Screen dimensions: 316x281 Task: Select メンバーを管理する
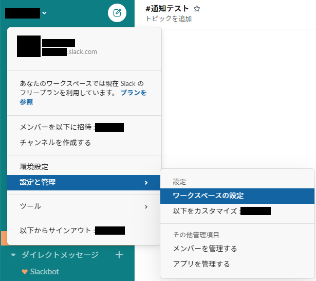237,249
